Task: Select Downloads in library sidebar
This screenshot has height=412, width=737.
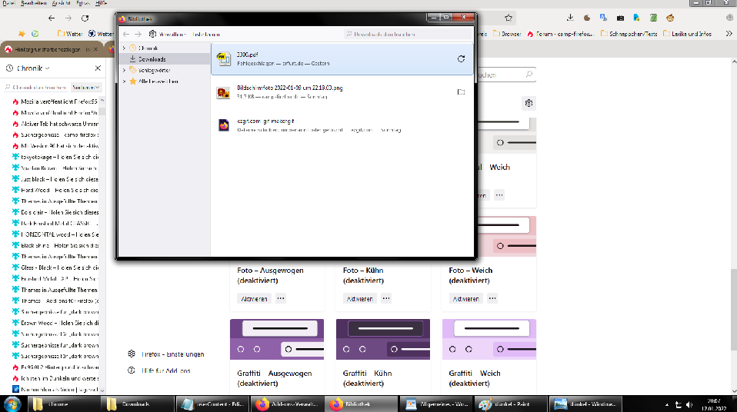Action: pos(152,59)
